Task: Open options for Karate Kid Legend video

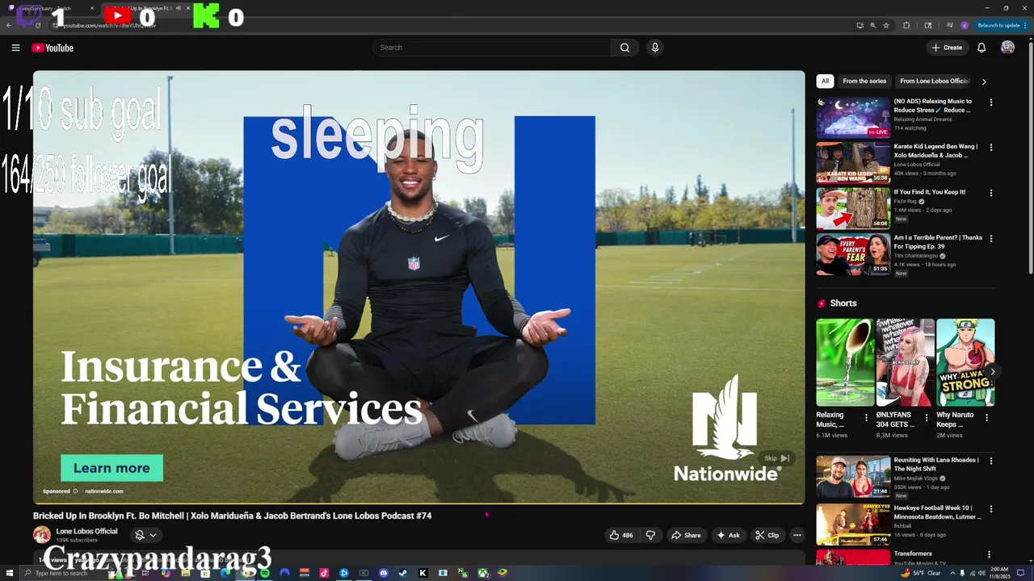Action: pos(991,148)
